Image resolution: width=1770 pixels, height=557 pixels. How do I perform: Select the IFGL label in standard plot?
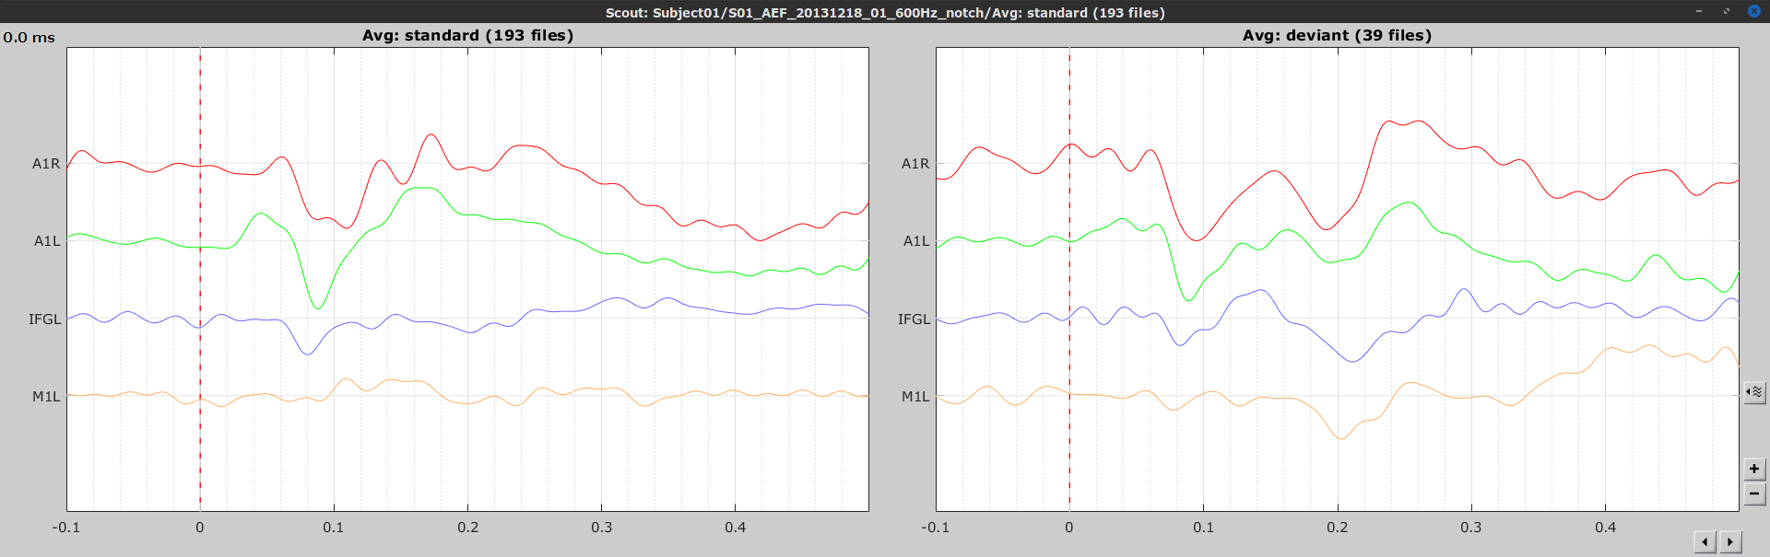coord(44,319)
